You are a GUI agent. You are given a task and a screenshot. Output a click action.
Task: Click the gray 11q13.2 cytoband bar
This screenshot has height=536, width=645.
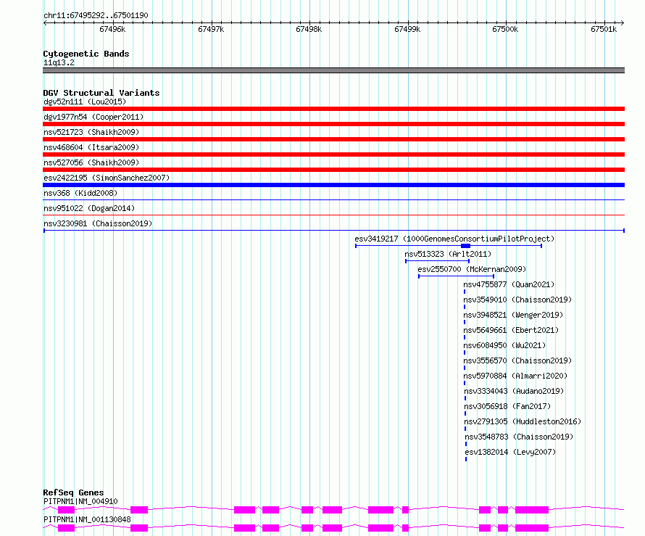click(x=333, y=70)
